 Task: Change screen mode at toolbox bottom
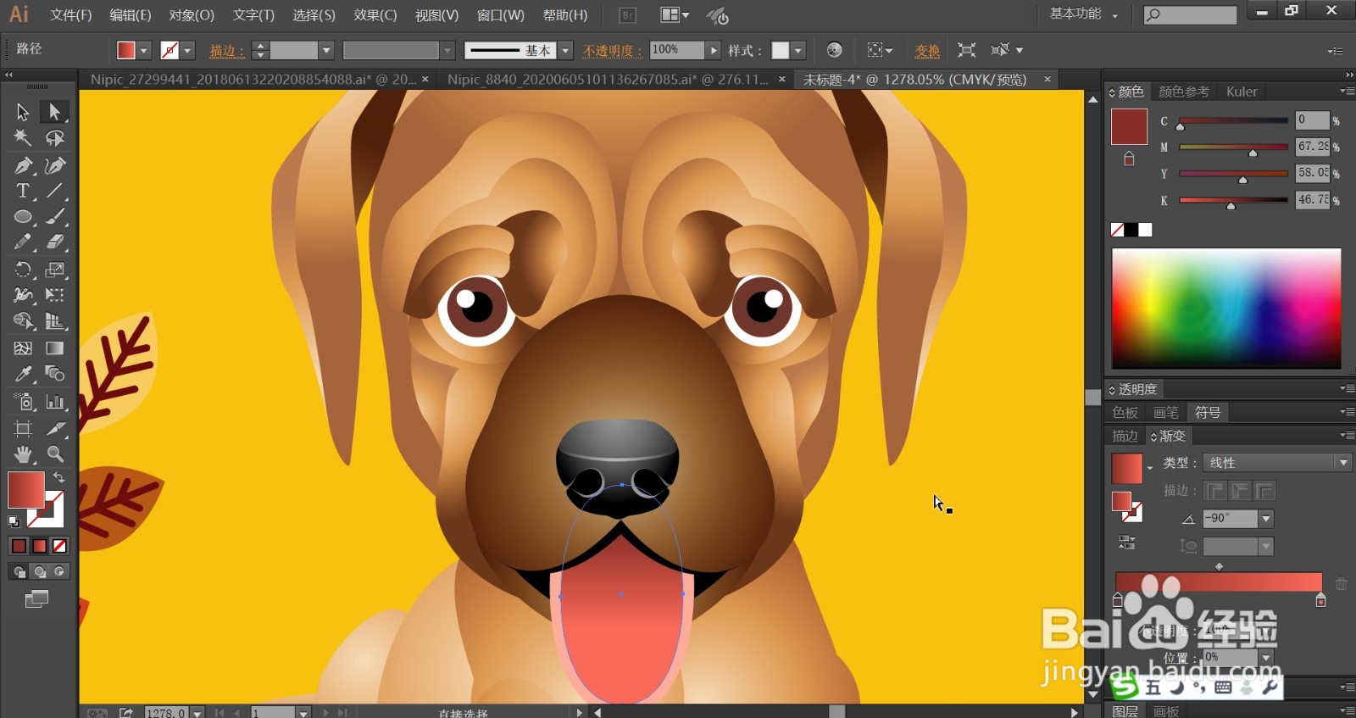tap(36, 599)
